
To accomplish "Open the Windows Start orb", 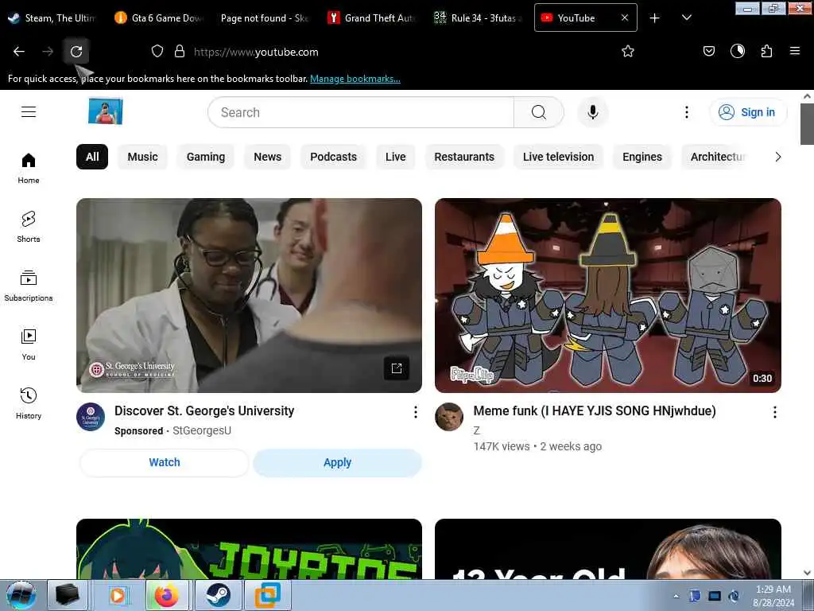I will (x=21, y=595).
